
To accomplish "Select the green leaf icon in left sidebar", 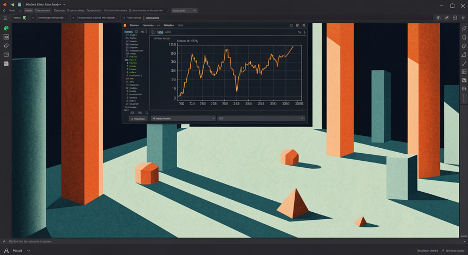I will (6, 28).
